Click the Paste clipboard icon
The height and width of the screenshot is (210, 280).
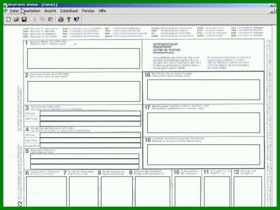pyautogui.click(x=51, y=19)
